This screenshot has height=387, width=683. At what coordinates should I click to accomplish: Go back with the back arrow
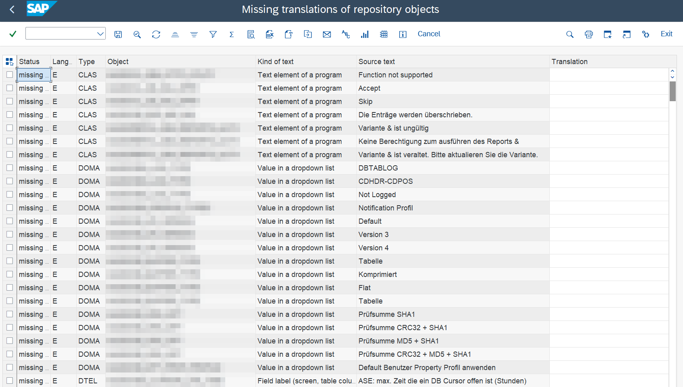pos(12,10)
